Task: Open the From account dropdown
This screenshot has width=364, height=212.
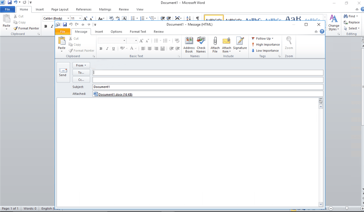Action: pos(81,65)
